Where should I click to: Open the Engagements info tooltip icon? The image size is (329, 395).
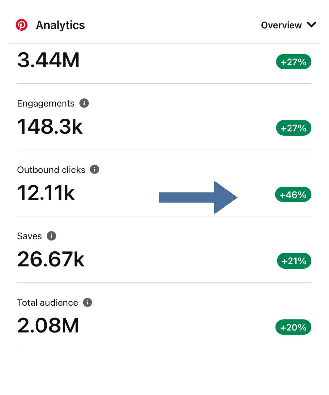point(84,103)
